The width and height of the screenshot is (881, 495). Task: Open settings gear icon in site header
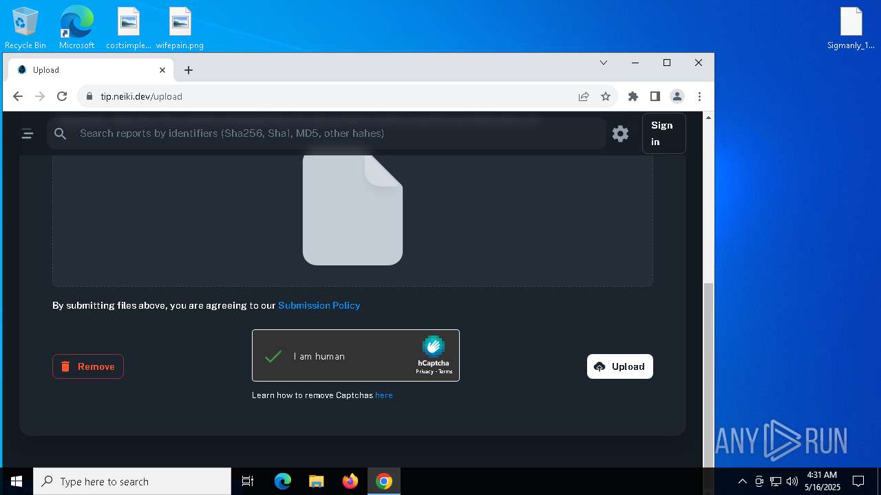tap(620, 133)
